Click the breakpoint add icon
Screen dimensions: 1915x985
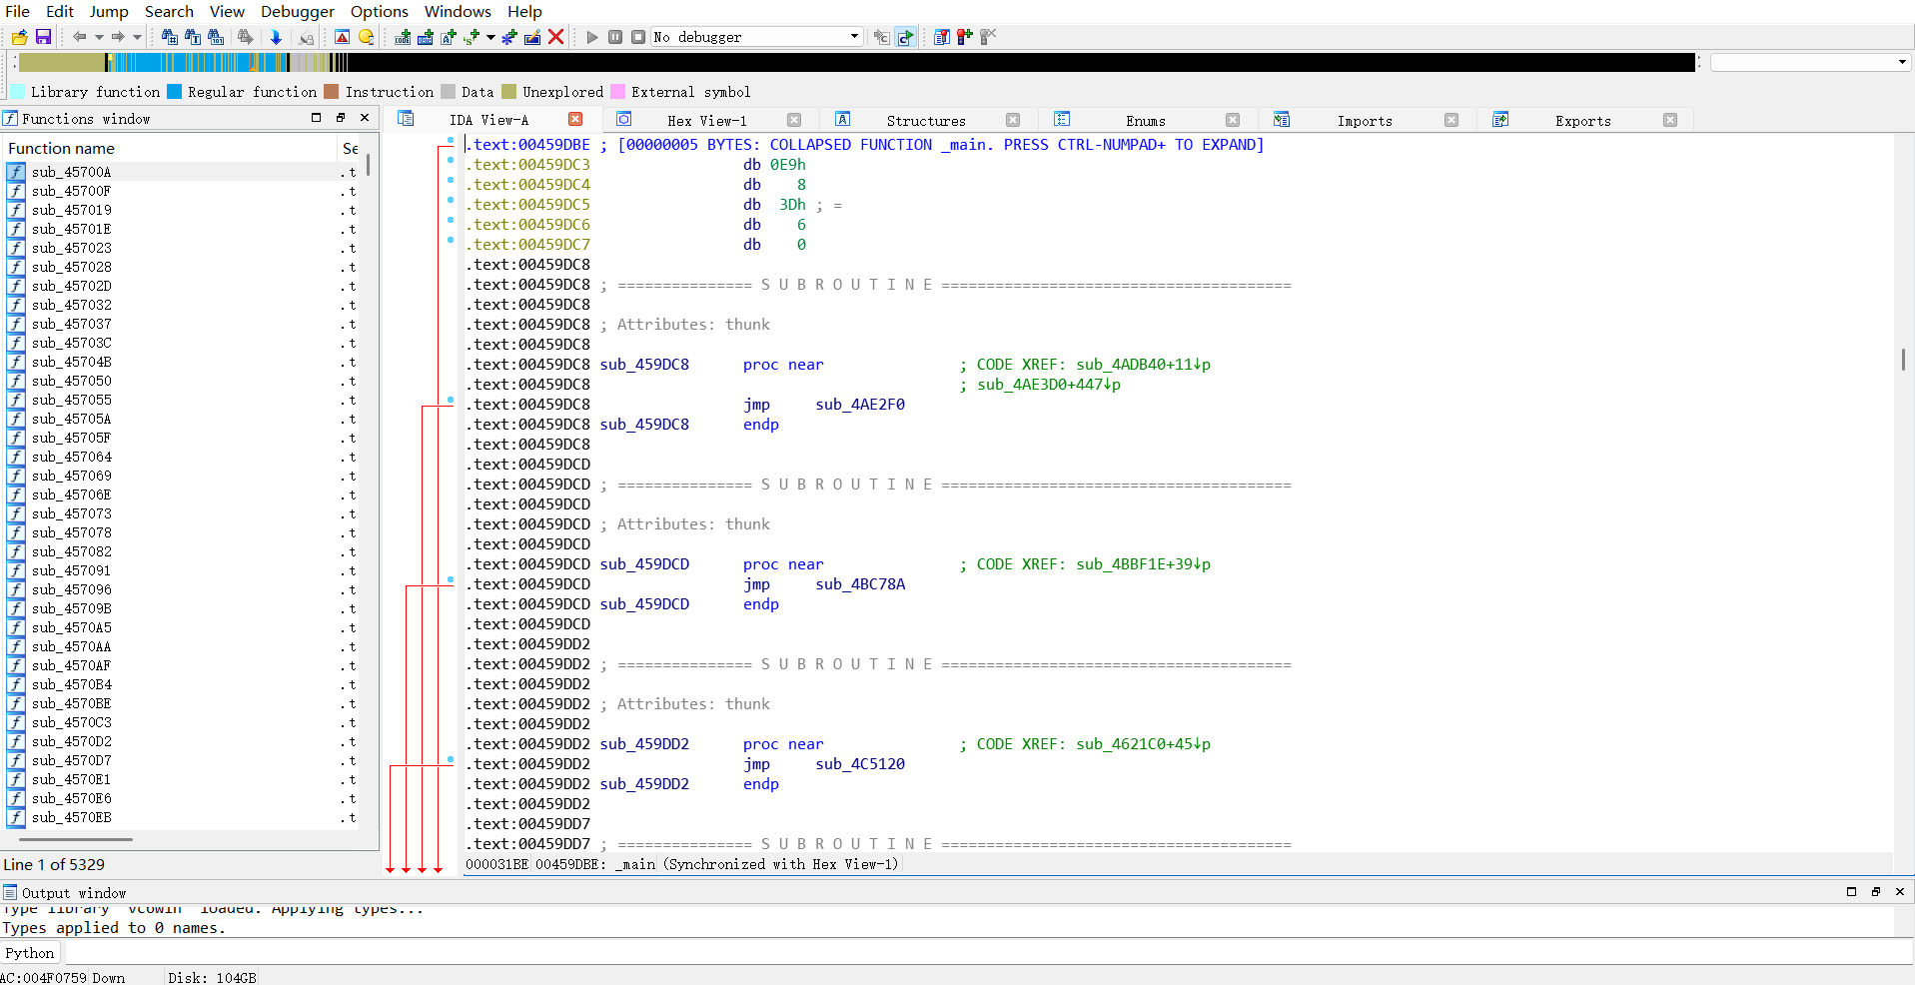click(x=964, y=37)
